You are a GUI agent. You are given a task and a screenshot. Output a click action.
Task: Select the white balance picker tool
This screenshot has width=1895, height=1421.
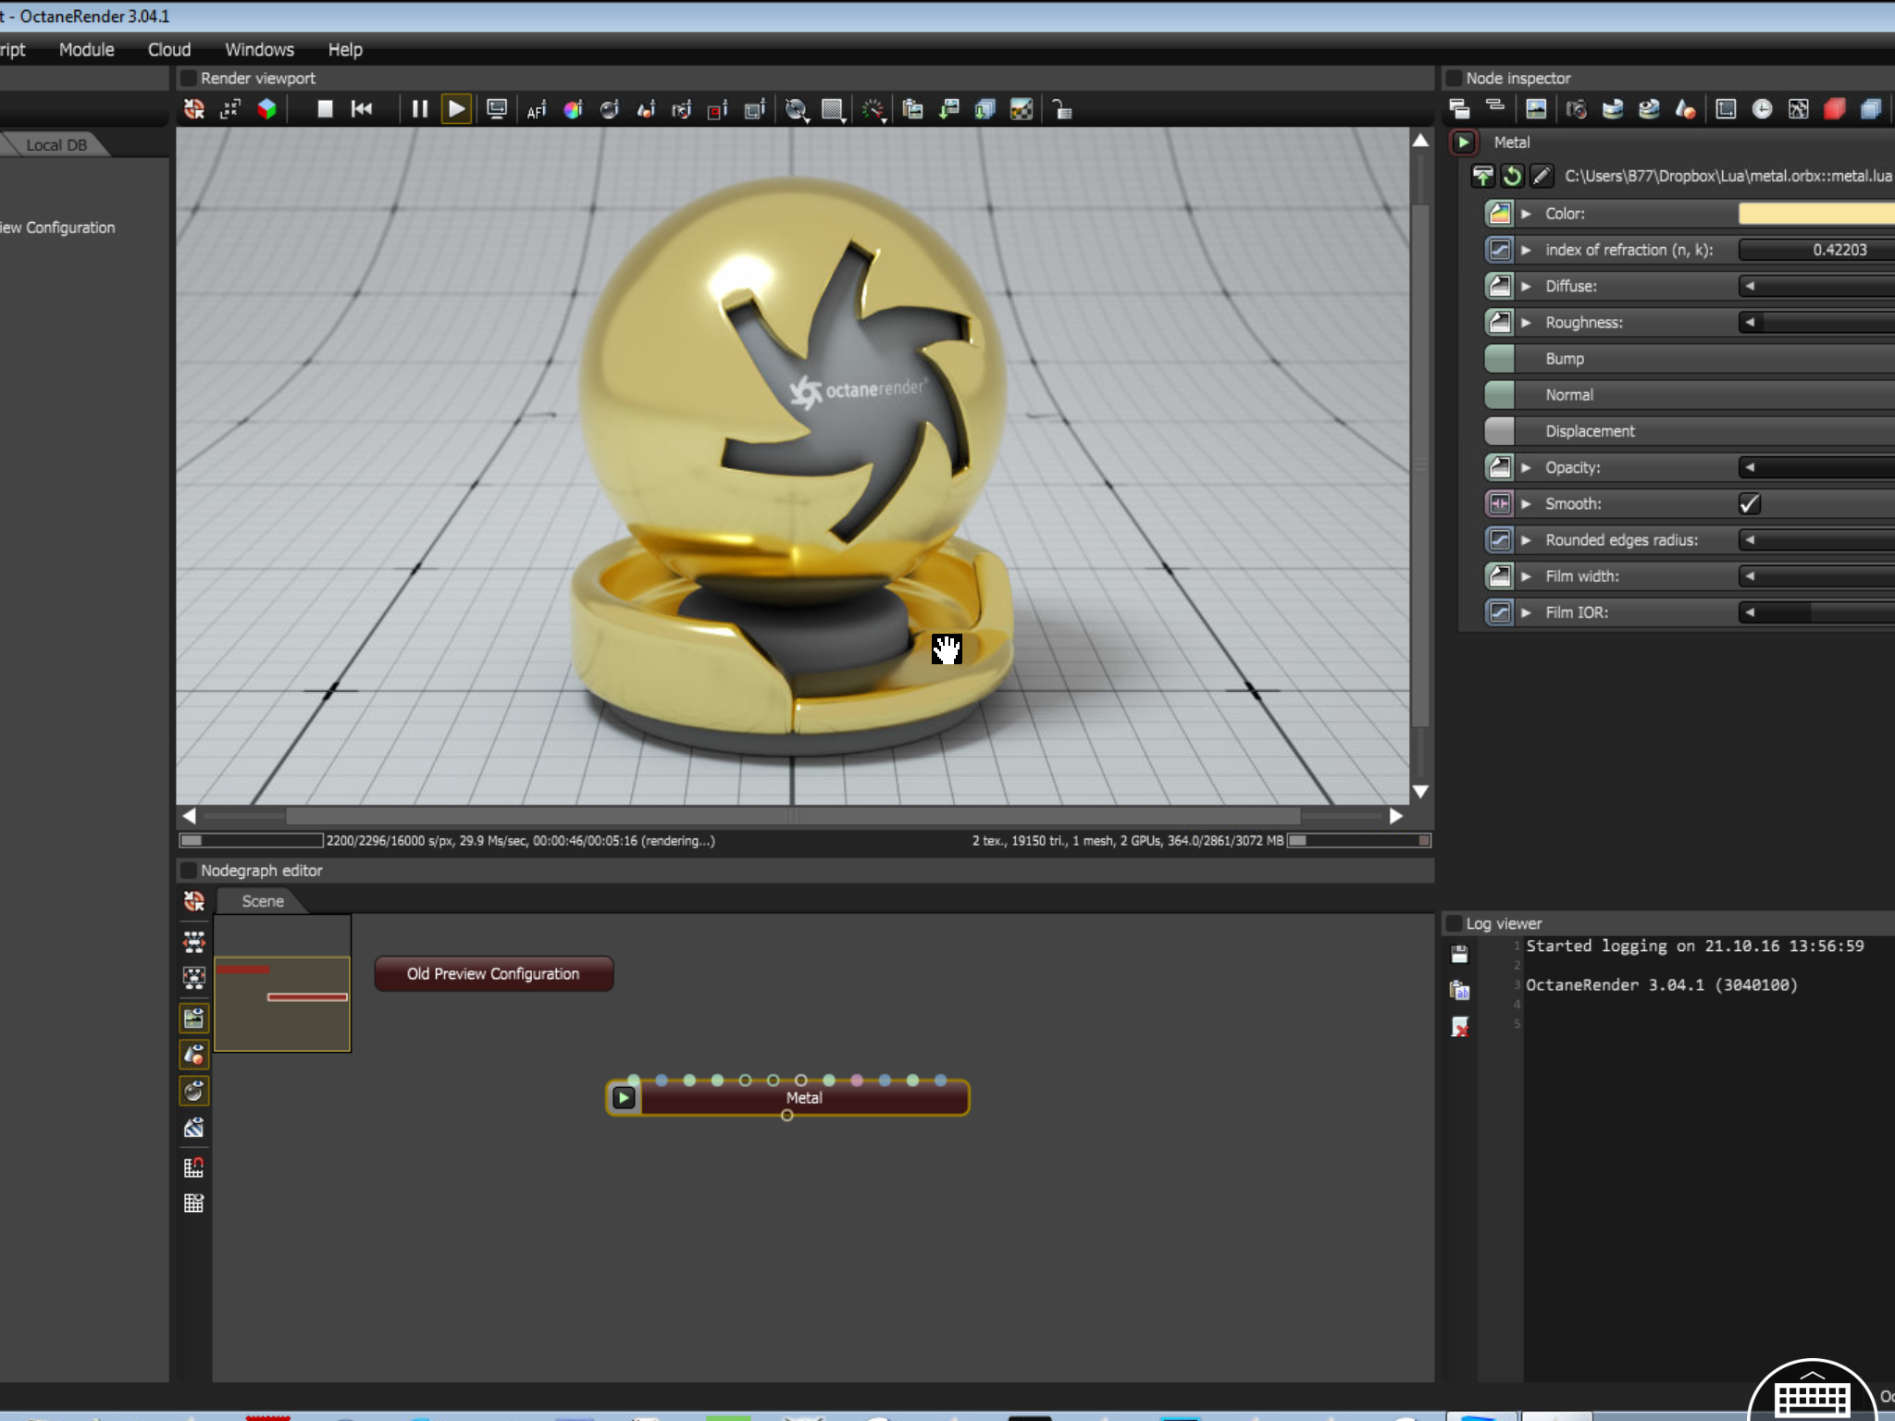click(x=573, y=110)
